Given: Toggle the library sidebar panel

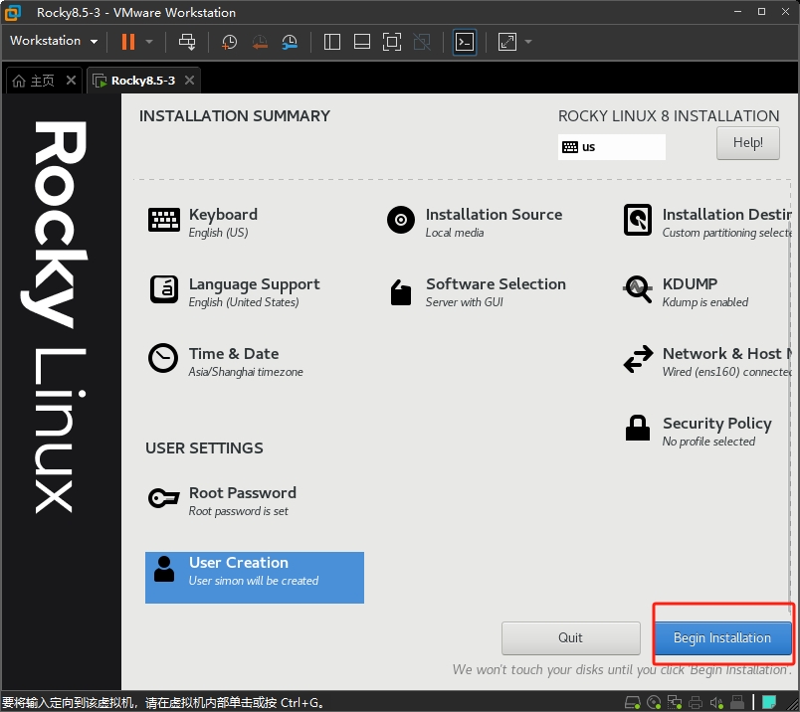Looking at the screenshot, I should click(x=332, y=42).
